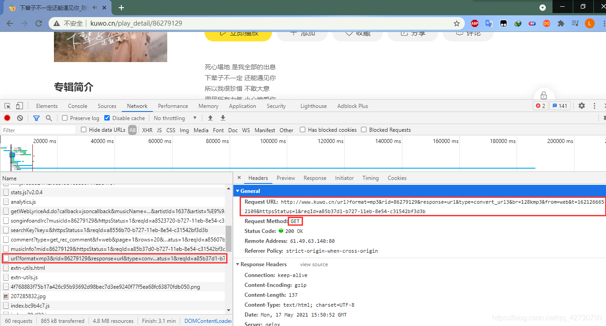This screenshot has height=326, width=606.
Task: Filter requests by Media
Action: [201, 130]
